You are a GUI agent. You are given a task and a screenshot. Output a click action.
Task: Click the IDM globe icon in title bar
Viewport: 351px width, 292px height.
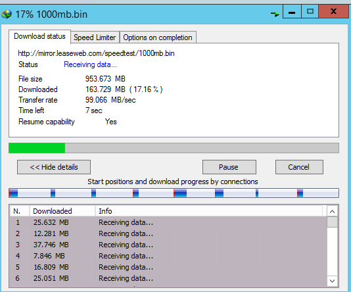click(7, 14)
